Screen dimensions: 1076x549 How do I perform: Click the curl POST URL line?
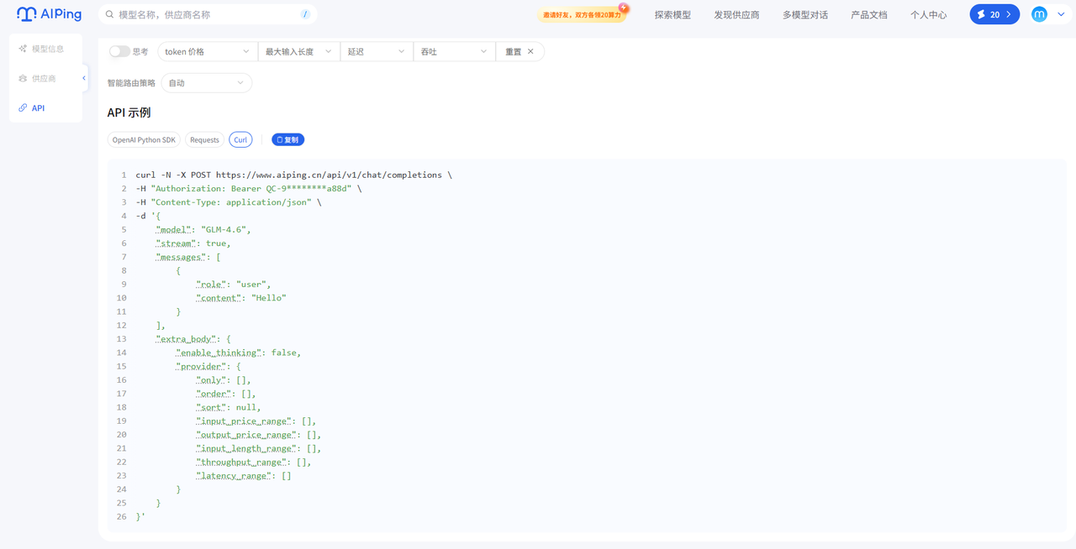(x=293, y=175)
